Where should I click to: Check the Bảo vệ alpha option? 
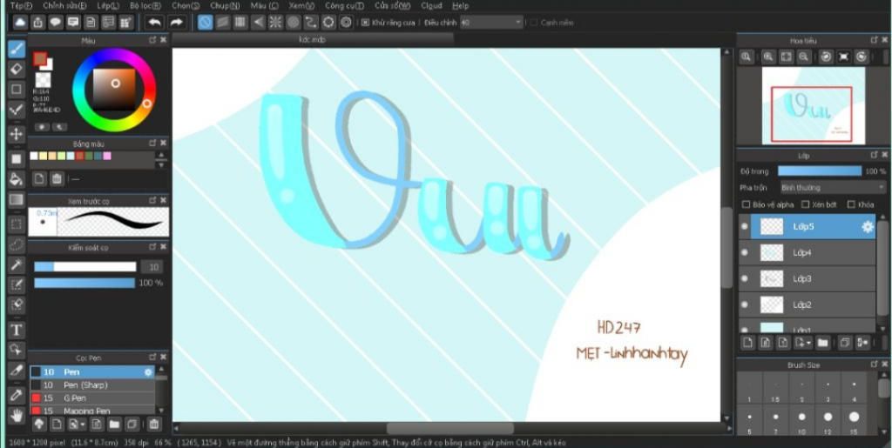(x=746, y=204)
